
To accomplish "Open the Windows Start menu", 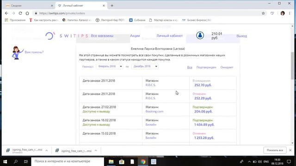I will point(5,161).
